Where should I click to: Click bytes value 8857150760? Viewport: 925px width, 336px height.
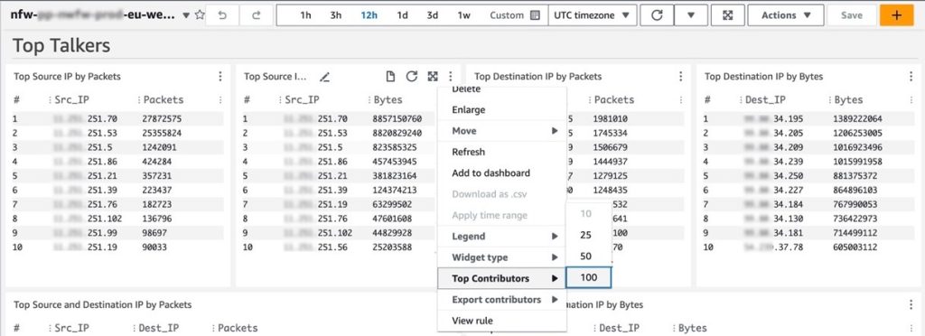pyautogui.click(x=397, y=119)
